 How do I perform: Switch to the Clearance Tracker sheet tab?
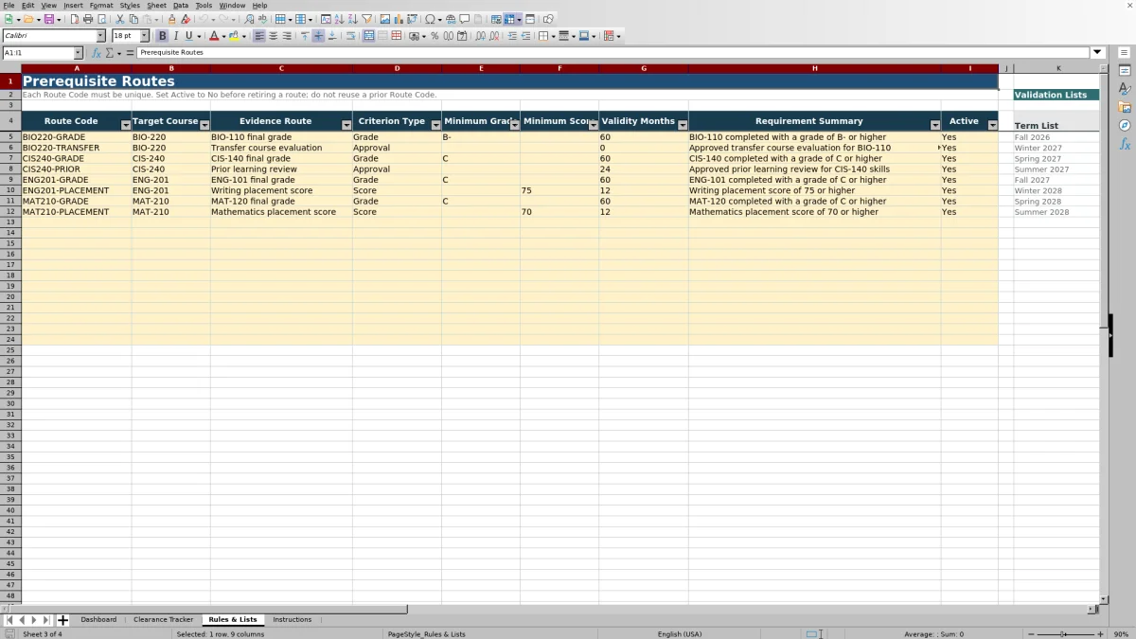coord(163,620)
